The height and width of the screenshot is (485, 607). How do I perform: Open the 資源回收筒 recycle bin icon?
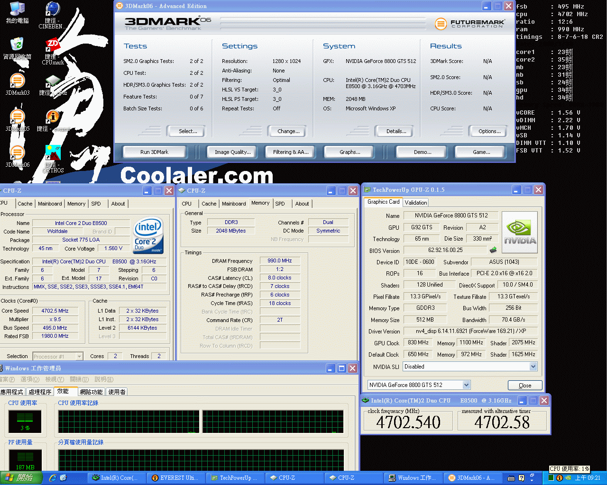pos(17,48)
